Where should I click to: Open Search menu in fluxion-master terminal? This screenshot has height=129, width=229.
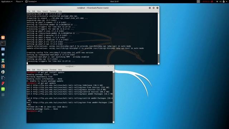[45, 11]
